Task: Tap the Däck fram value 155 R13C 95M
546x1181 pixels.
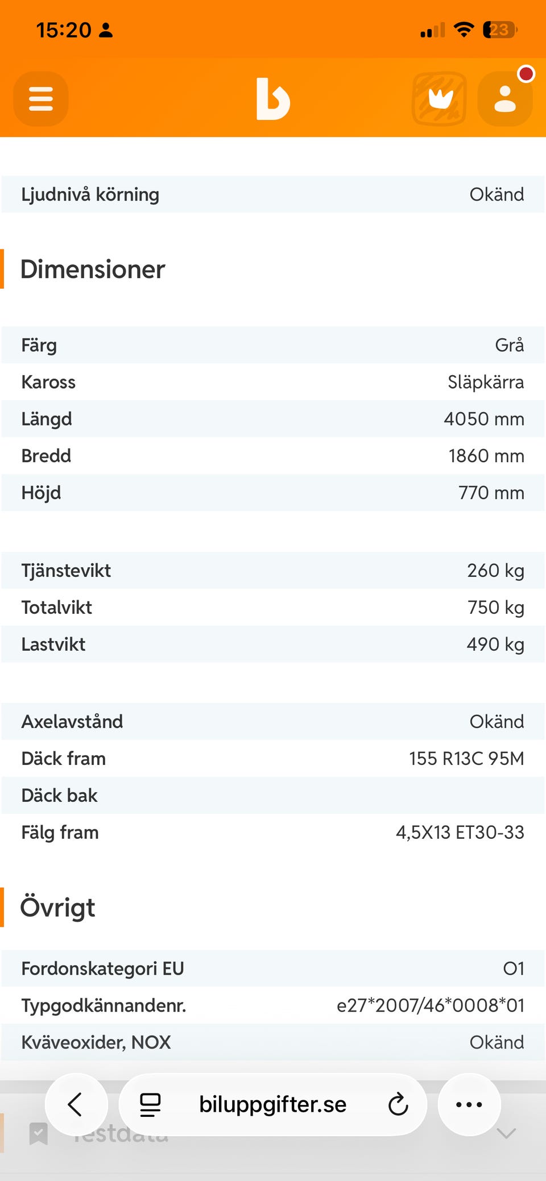Action: coord(466,758)
